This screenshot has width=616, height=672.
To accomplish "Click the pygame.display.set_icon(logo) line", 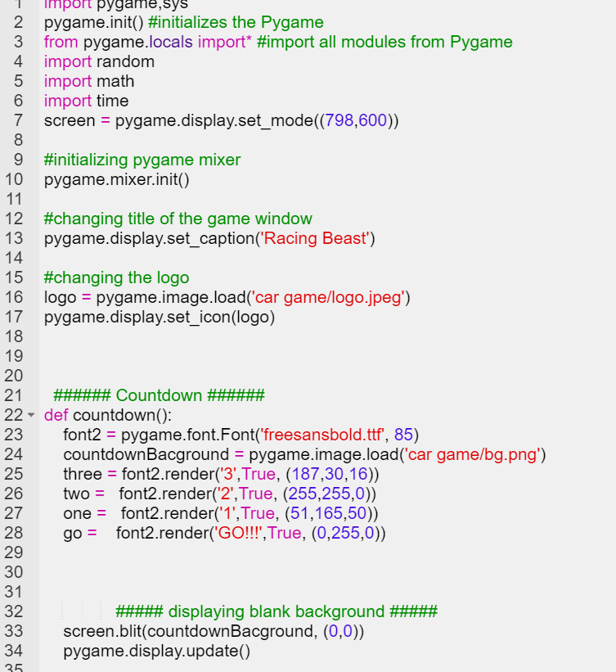I will [159, 317].
